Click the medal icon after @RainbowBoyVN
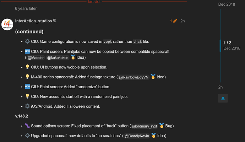 153,77
